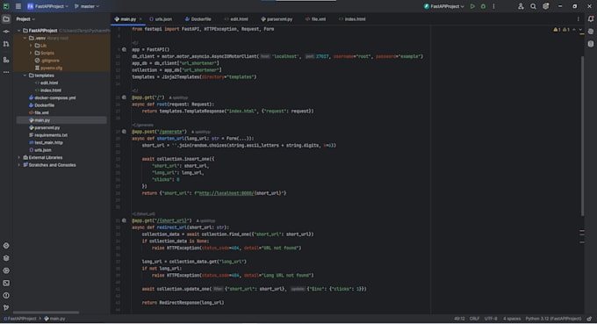Open the Git tool window
Screen dimensions: 597x324
tap(6, 307)
